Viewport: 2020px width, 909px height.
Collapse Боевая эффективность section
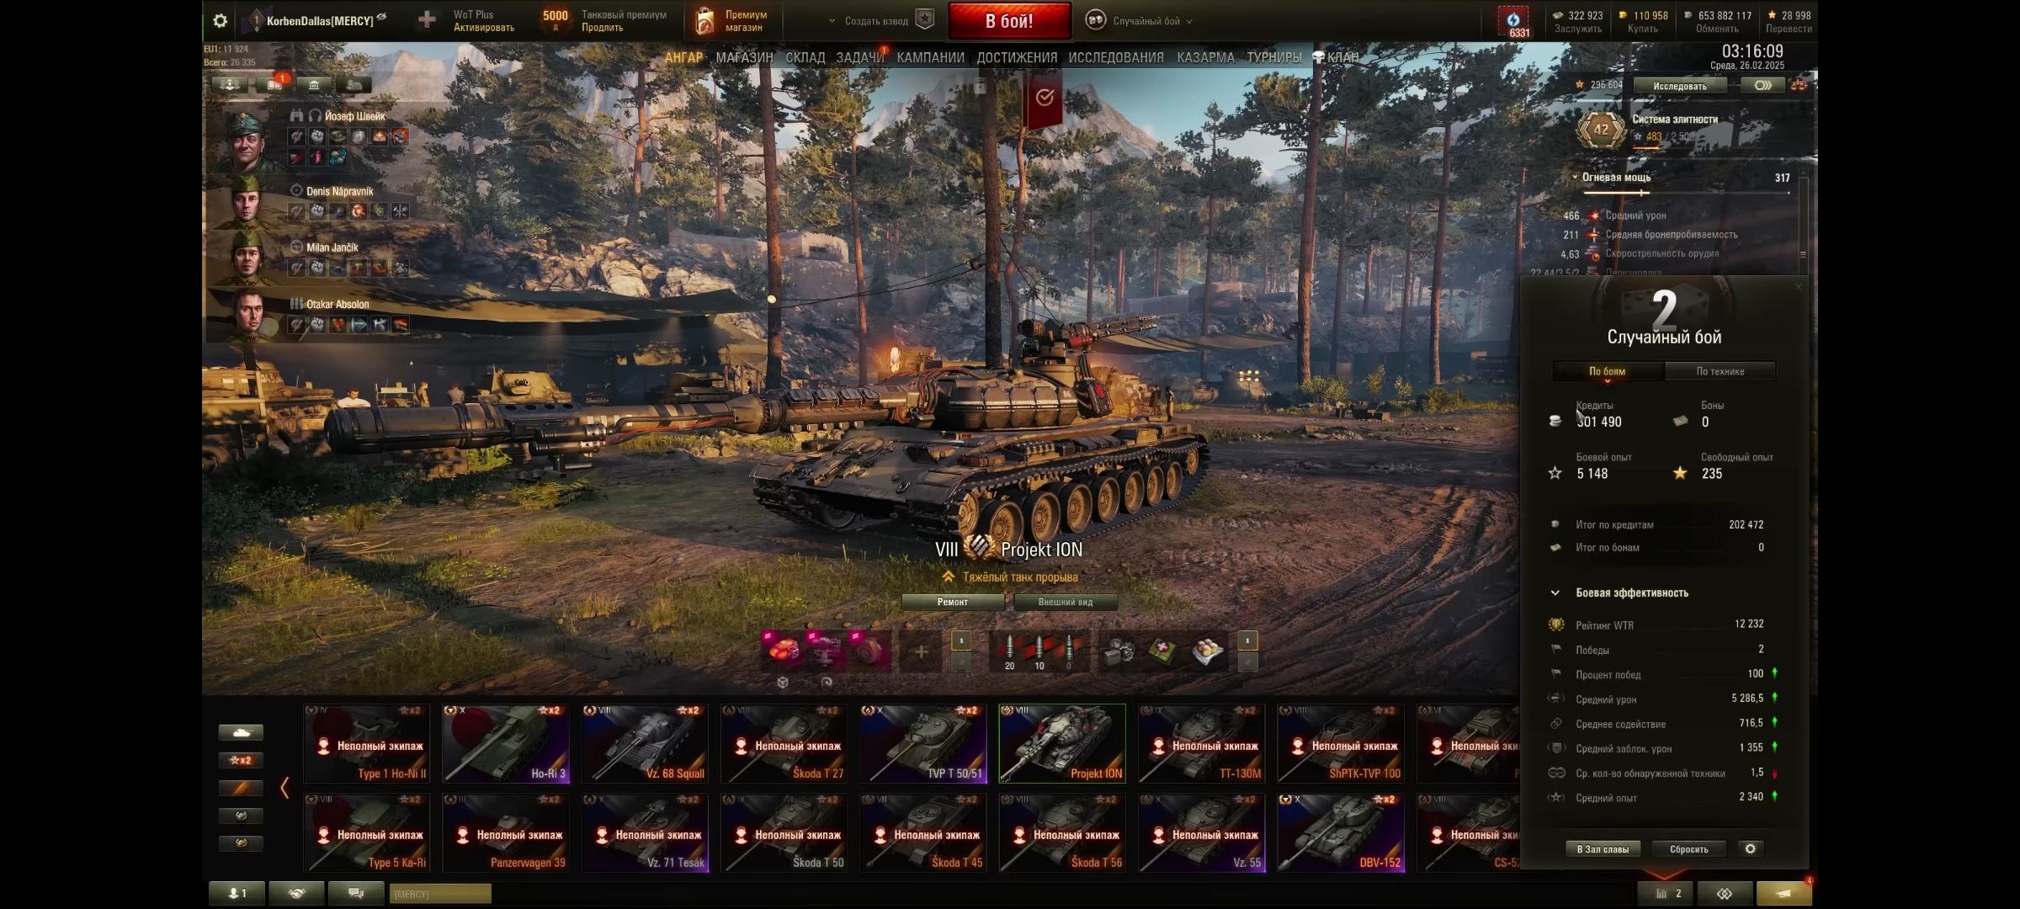[x=1555, y=593]
